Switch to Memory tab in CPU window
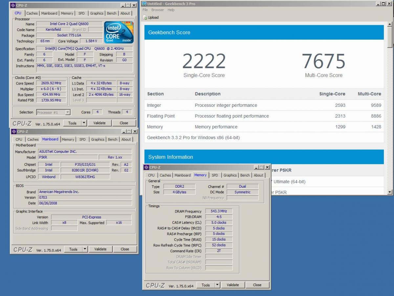The height and width of the screenshot is (296, 394). tap(67, 13)
